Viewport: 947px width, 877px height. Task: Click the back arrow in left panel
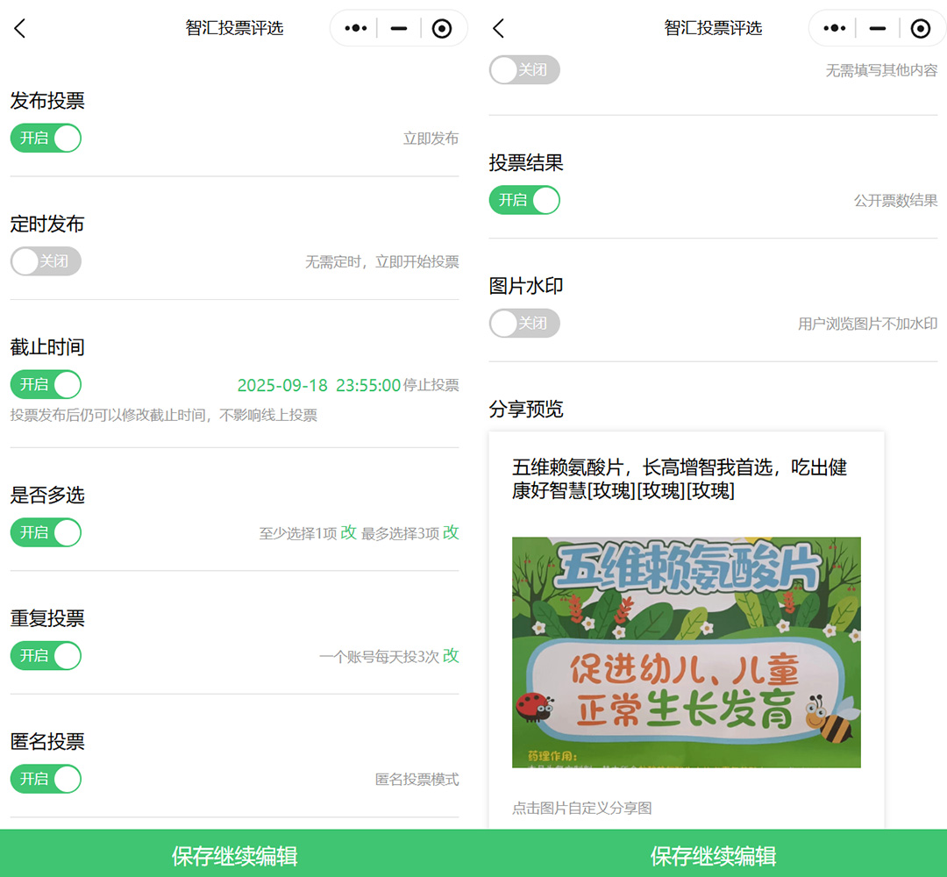(20, 28)
